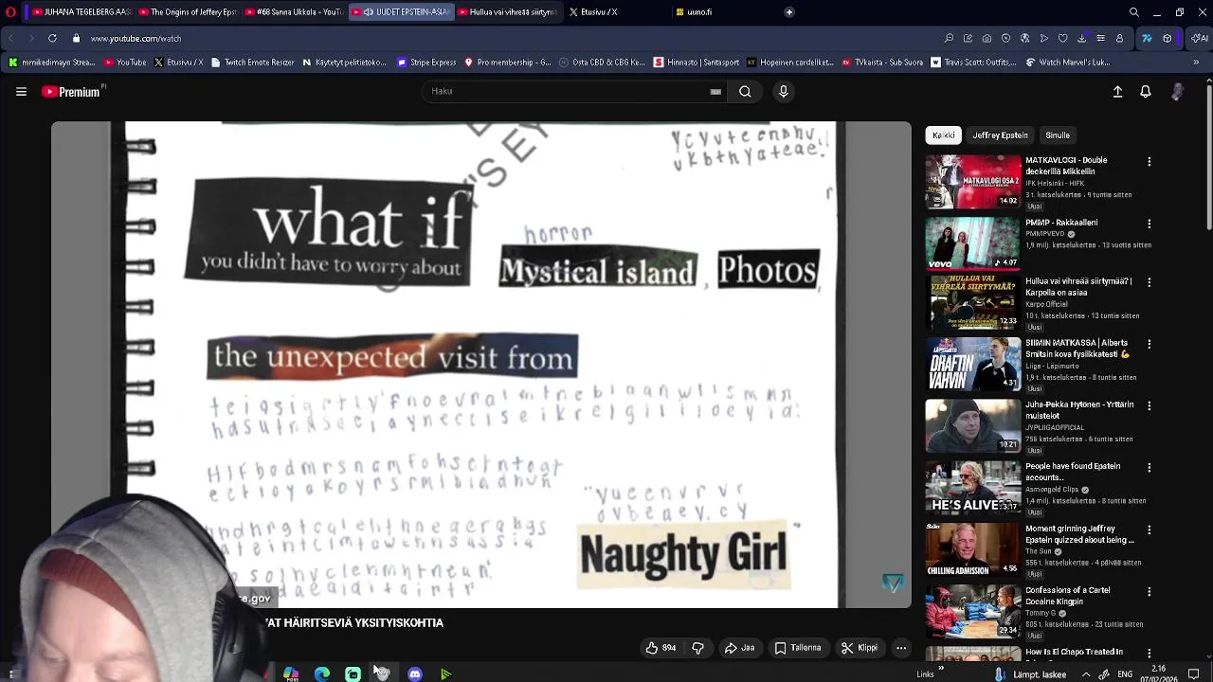The width and height of the screenshot is (1213, 682).
Task: Open the YouTube notifications bell
Action: (x=1146, y=92)
